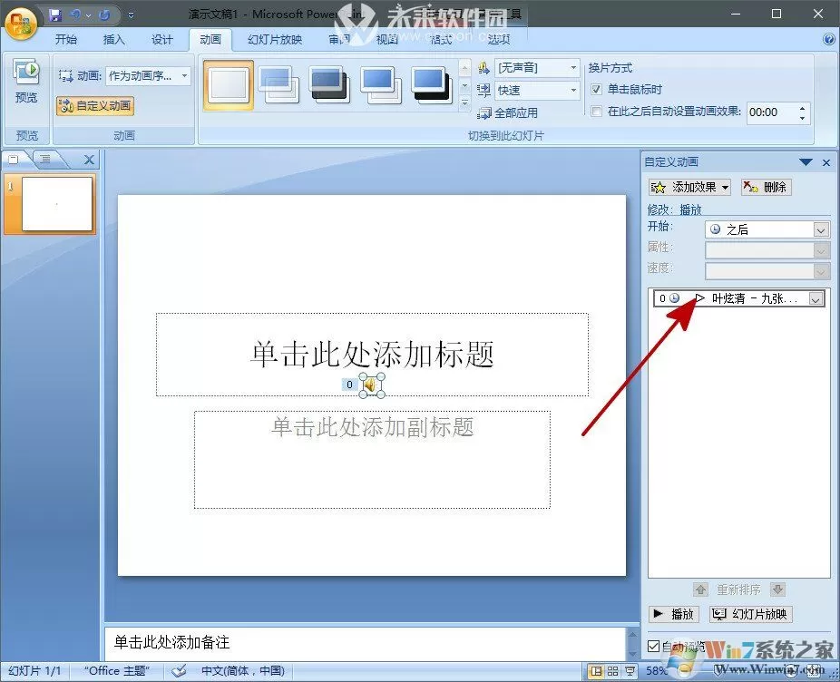This screenshot has height=682, width=840.
Task: Open the transition sound [无声音] dropdown
Action: coord(537,68)
